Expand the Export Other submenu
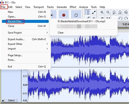Image resolution: width=129 pixels, height=104 pixels. [25, 44]
